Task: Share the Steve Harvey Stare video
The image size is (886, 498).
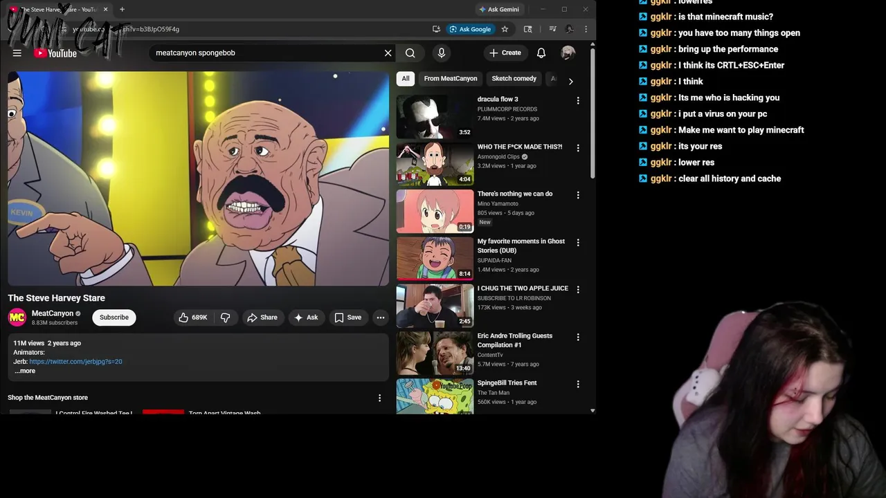Action: 262,317
